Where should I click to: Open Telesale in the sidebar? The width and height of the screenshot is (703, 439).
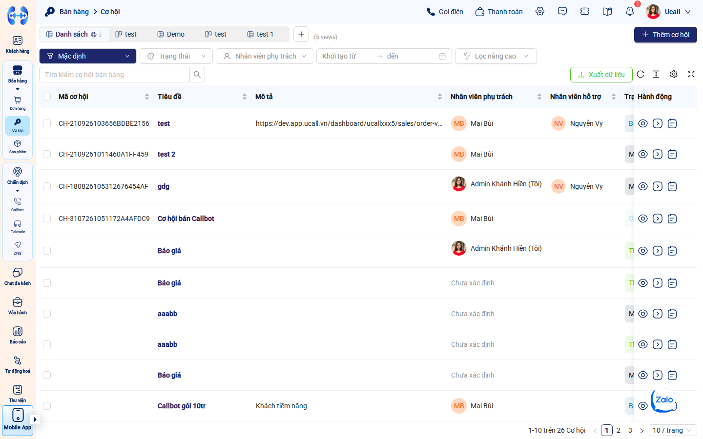[18, 226]
